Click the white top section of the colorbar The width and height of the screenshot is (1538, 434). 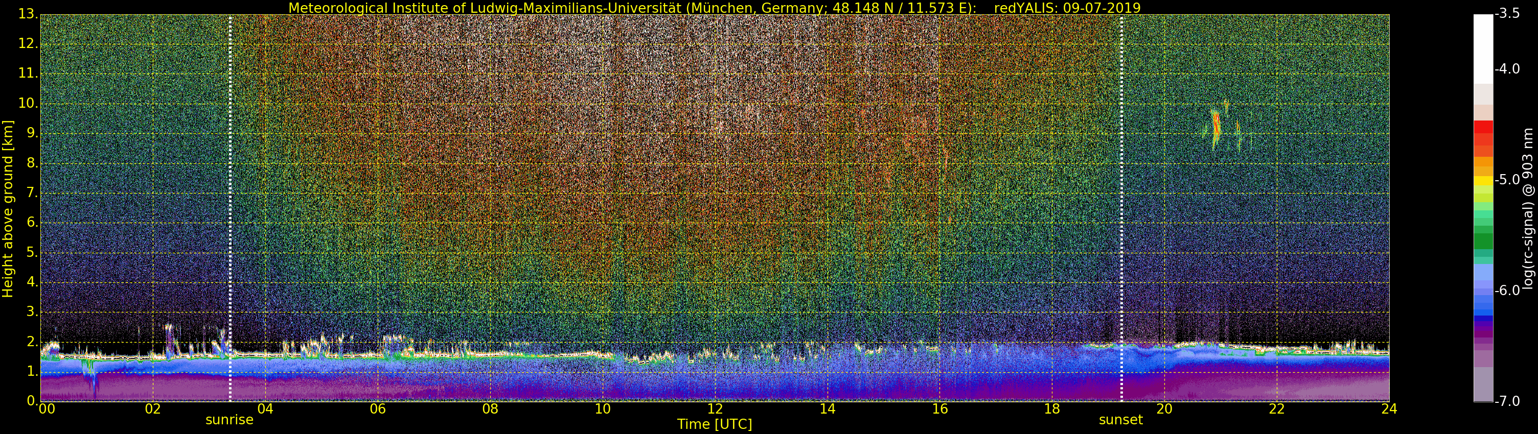(x=1483, y=49)
